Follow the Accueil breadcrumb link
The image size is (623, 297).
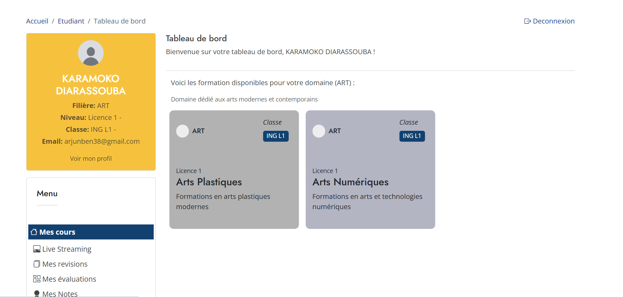click(x=37, y=21)
